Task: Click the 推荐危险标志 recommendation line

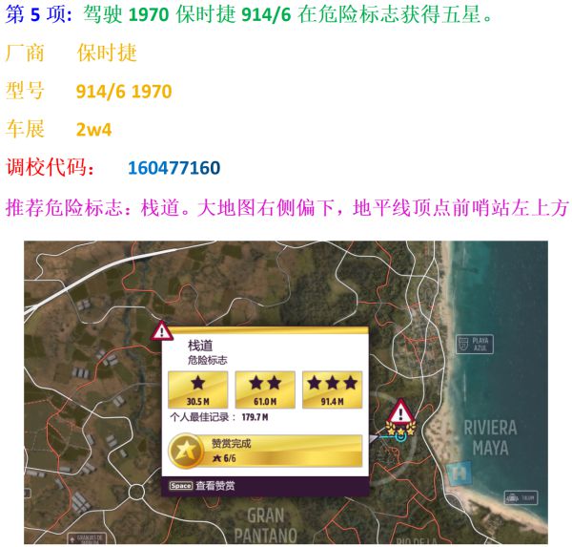Action: click(x=287, y=208)
